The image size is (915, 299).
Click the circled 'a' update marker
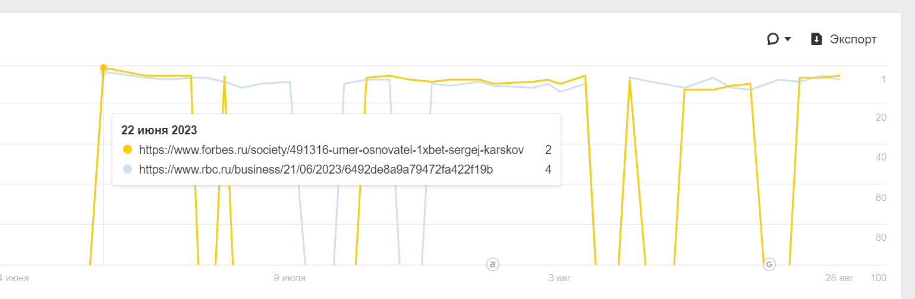(492, 264)
